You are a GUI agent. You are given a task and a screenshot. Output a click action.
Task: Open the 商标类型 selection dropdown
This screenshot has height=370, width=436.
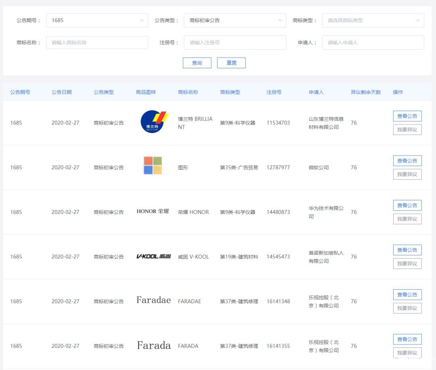click(373, 20)
